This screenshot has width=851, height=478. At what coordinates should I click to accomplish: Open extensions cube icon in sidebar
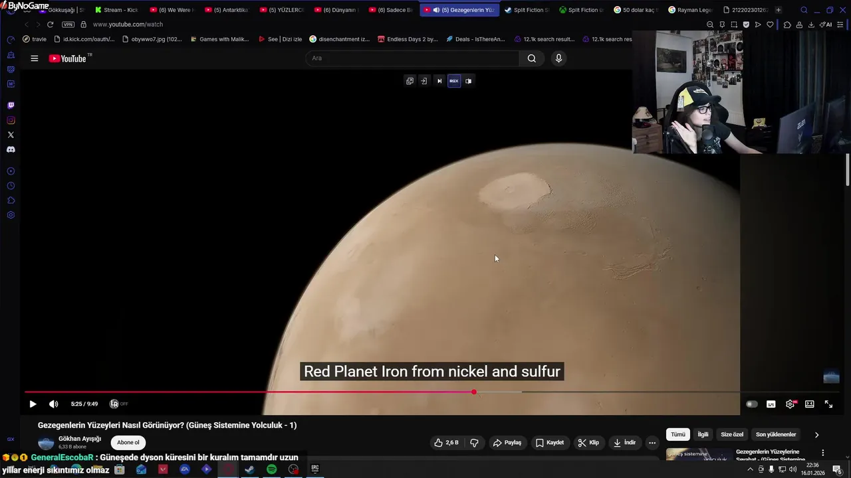click(11, 200)
